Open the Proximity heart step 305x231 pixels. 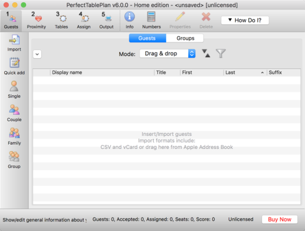pyautogui.click(x=36, y=21)
